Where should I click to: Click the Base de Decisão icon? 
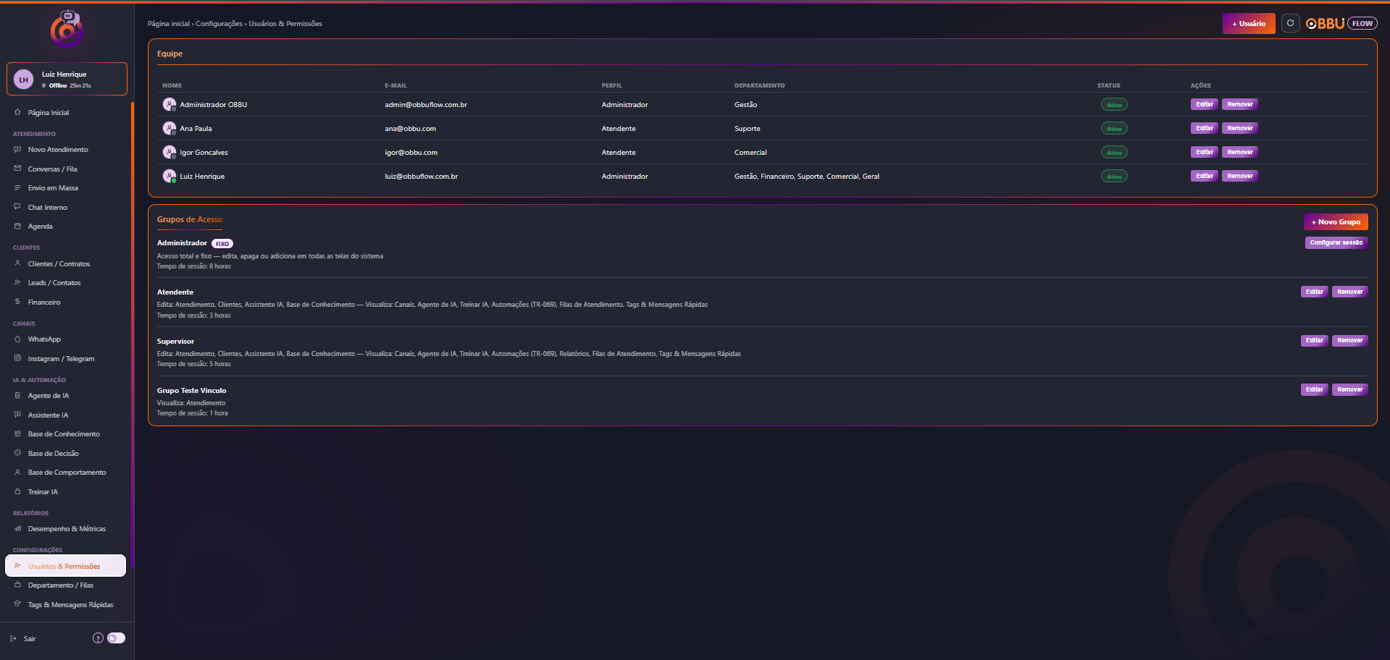coord(17,453)
